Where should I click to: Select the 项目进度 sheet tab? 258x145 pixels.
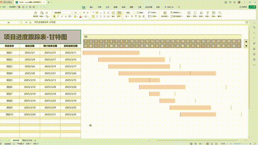(16, 140)
